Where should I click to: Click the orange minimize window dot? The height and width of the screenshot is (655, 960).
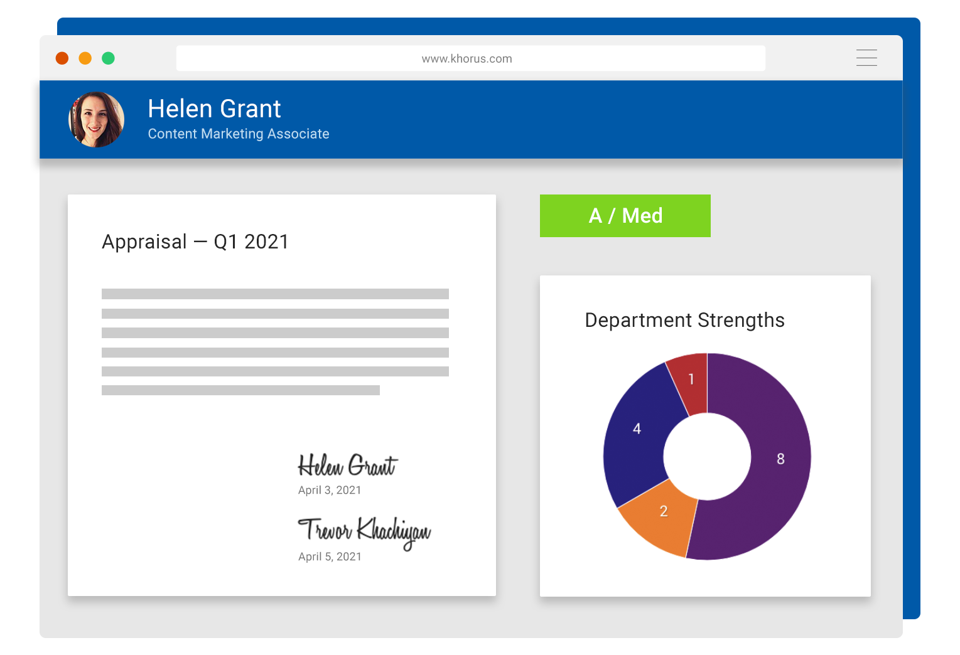(x=85, y=58)
